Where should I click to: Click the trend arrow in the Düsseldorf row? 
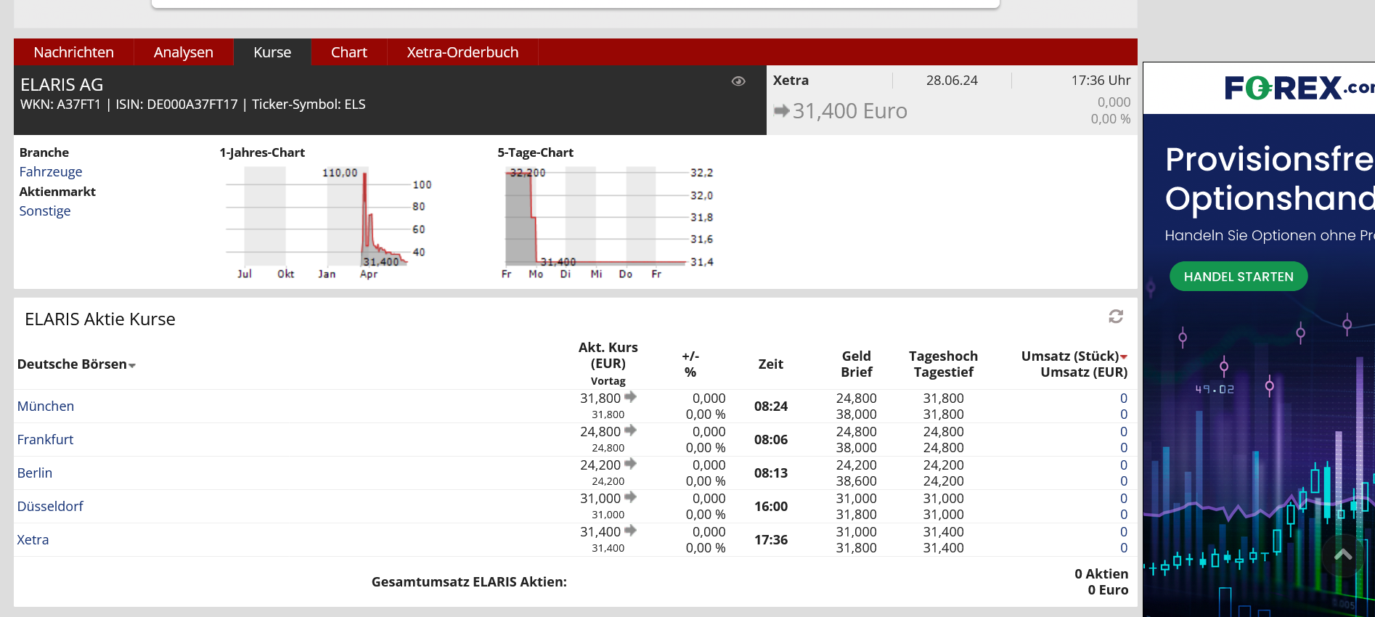pos(630,497)
